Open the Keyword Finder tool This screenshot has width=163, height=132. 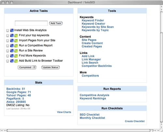[x=93, y=20]
